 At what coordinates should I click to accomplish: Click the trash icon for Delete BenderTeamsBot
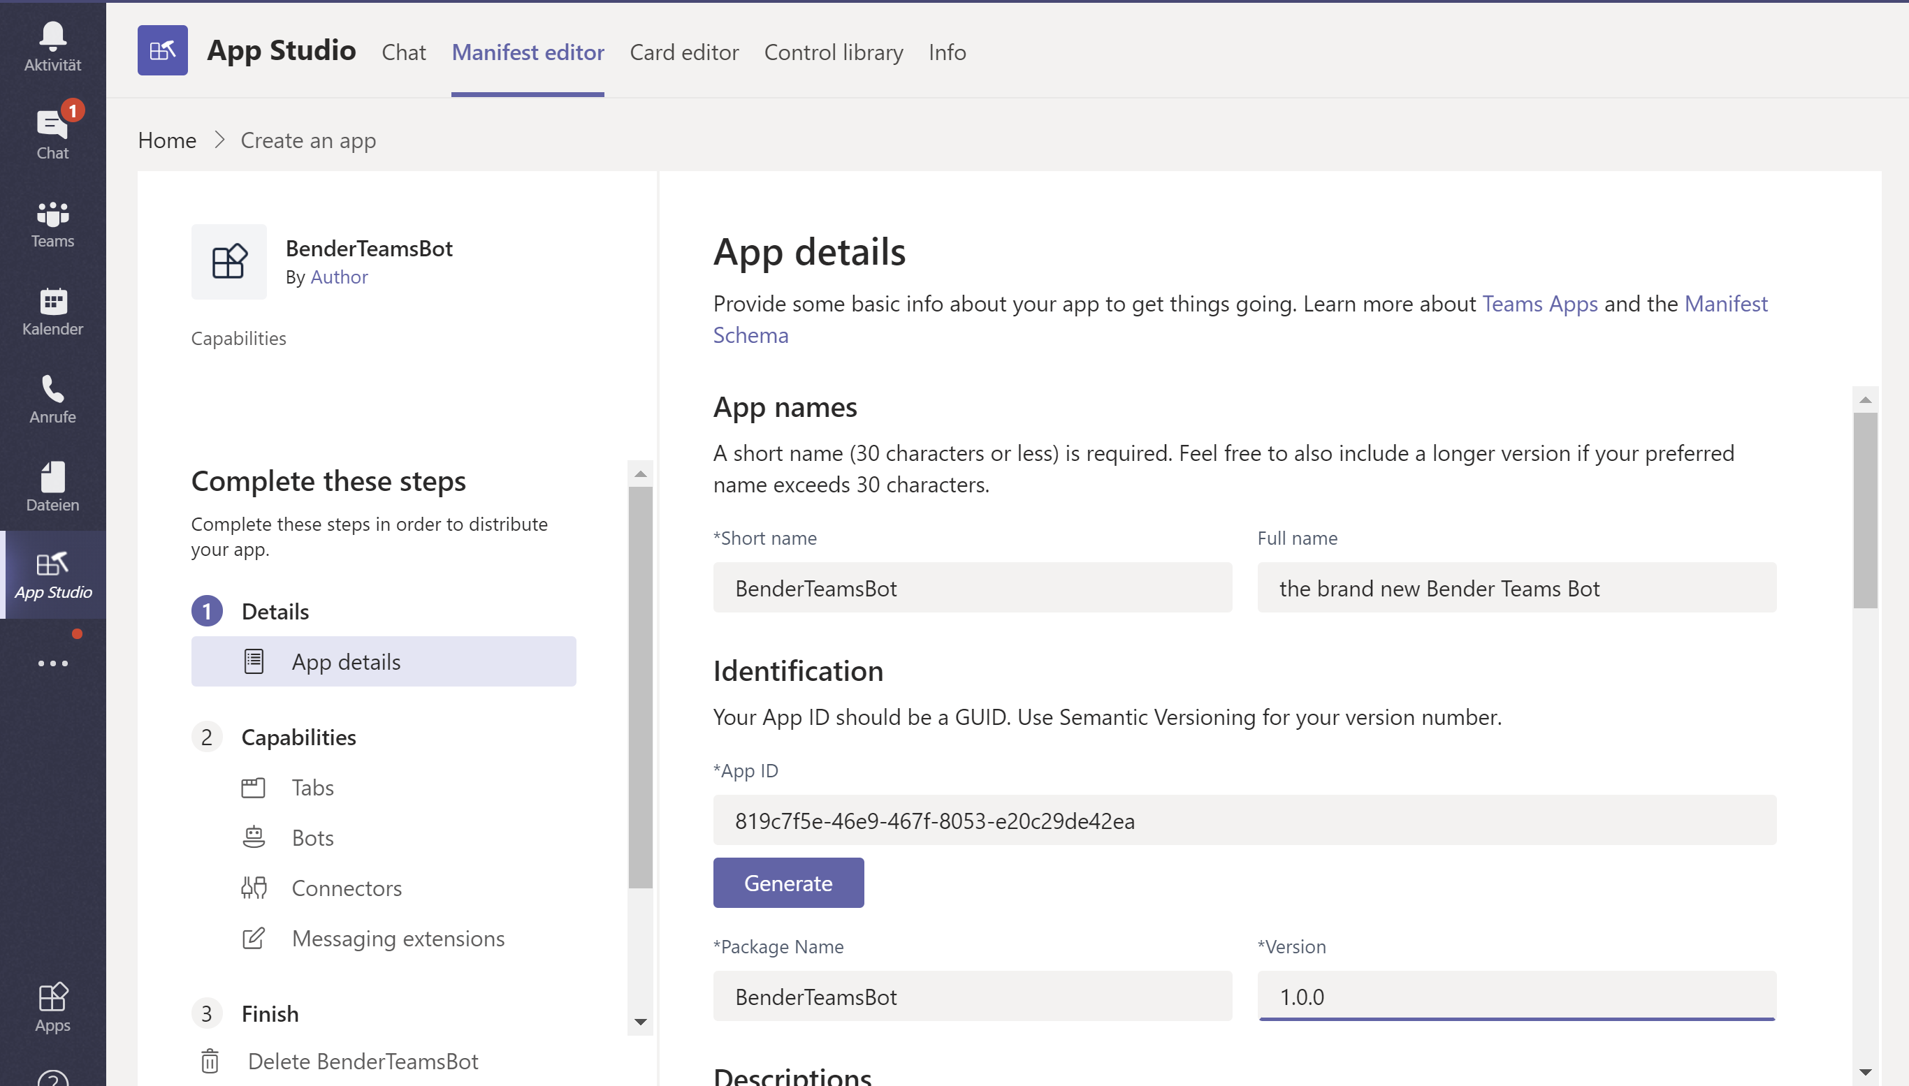[x=210, y=1061]
